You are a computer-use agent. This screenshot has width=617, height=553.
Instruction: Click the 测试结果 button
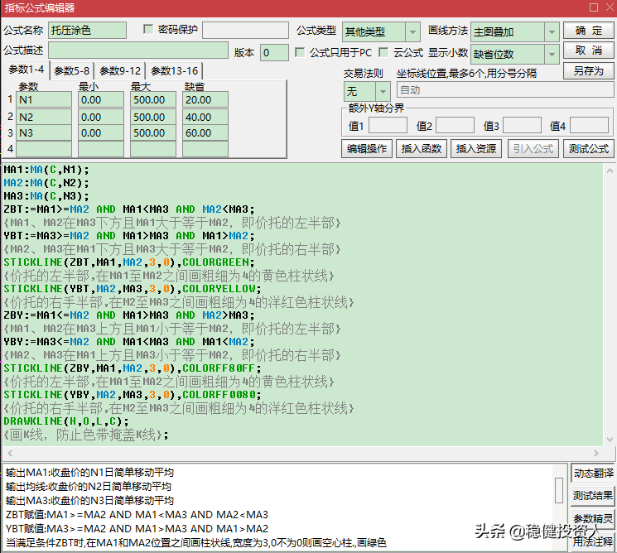(x=593, y=496)
